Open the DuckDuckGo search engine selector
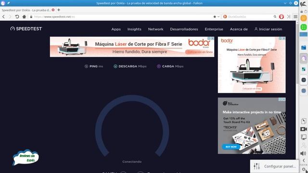308x173 pixels. tap(225, 17)
